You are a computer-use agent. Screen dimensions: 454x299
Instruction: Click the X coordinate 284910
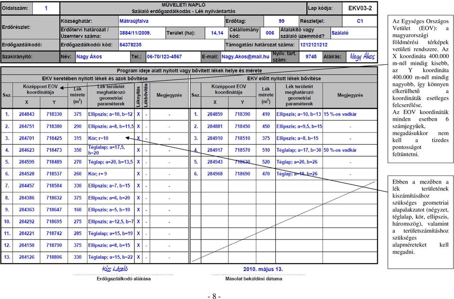click(x=215, y=138)
